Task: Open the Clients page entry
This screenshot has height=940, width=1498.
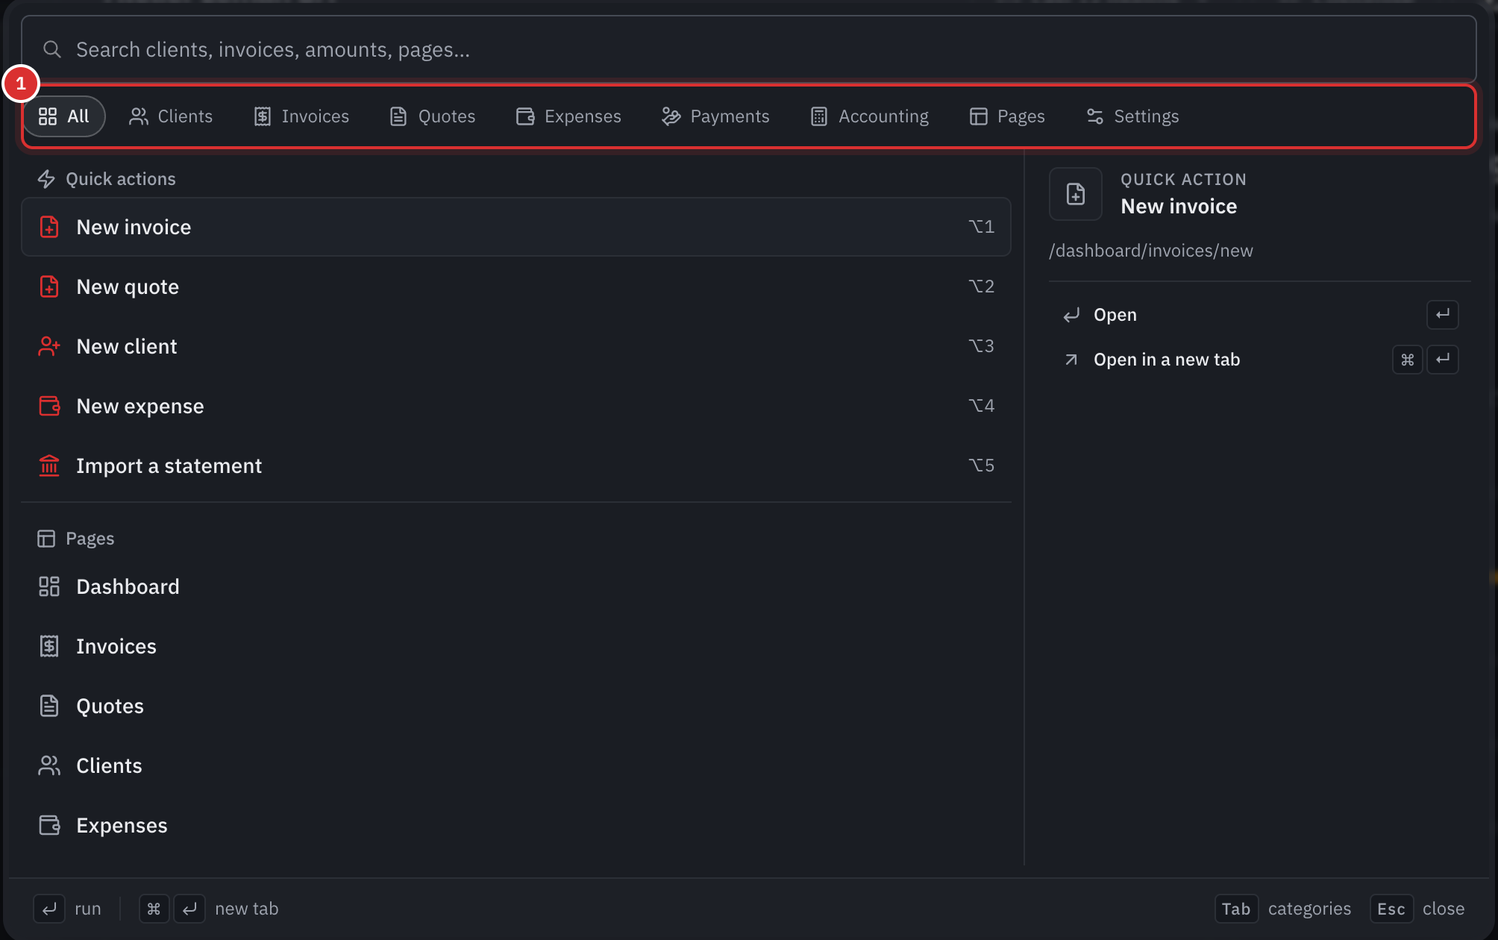Action: [516, 765]
